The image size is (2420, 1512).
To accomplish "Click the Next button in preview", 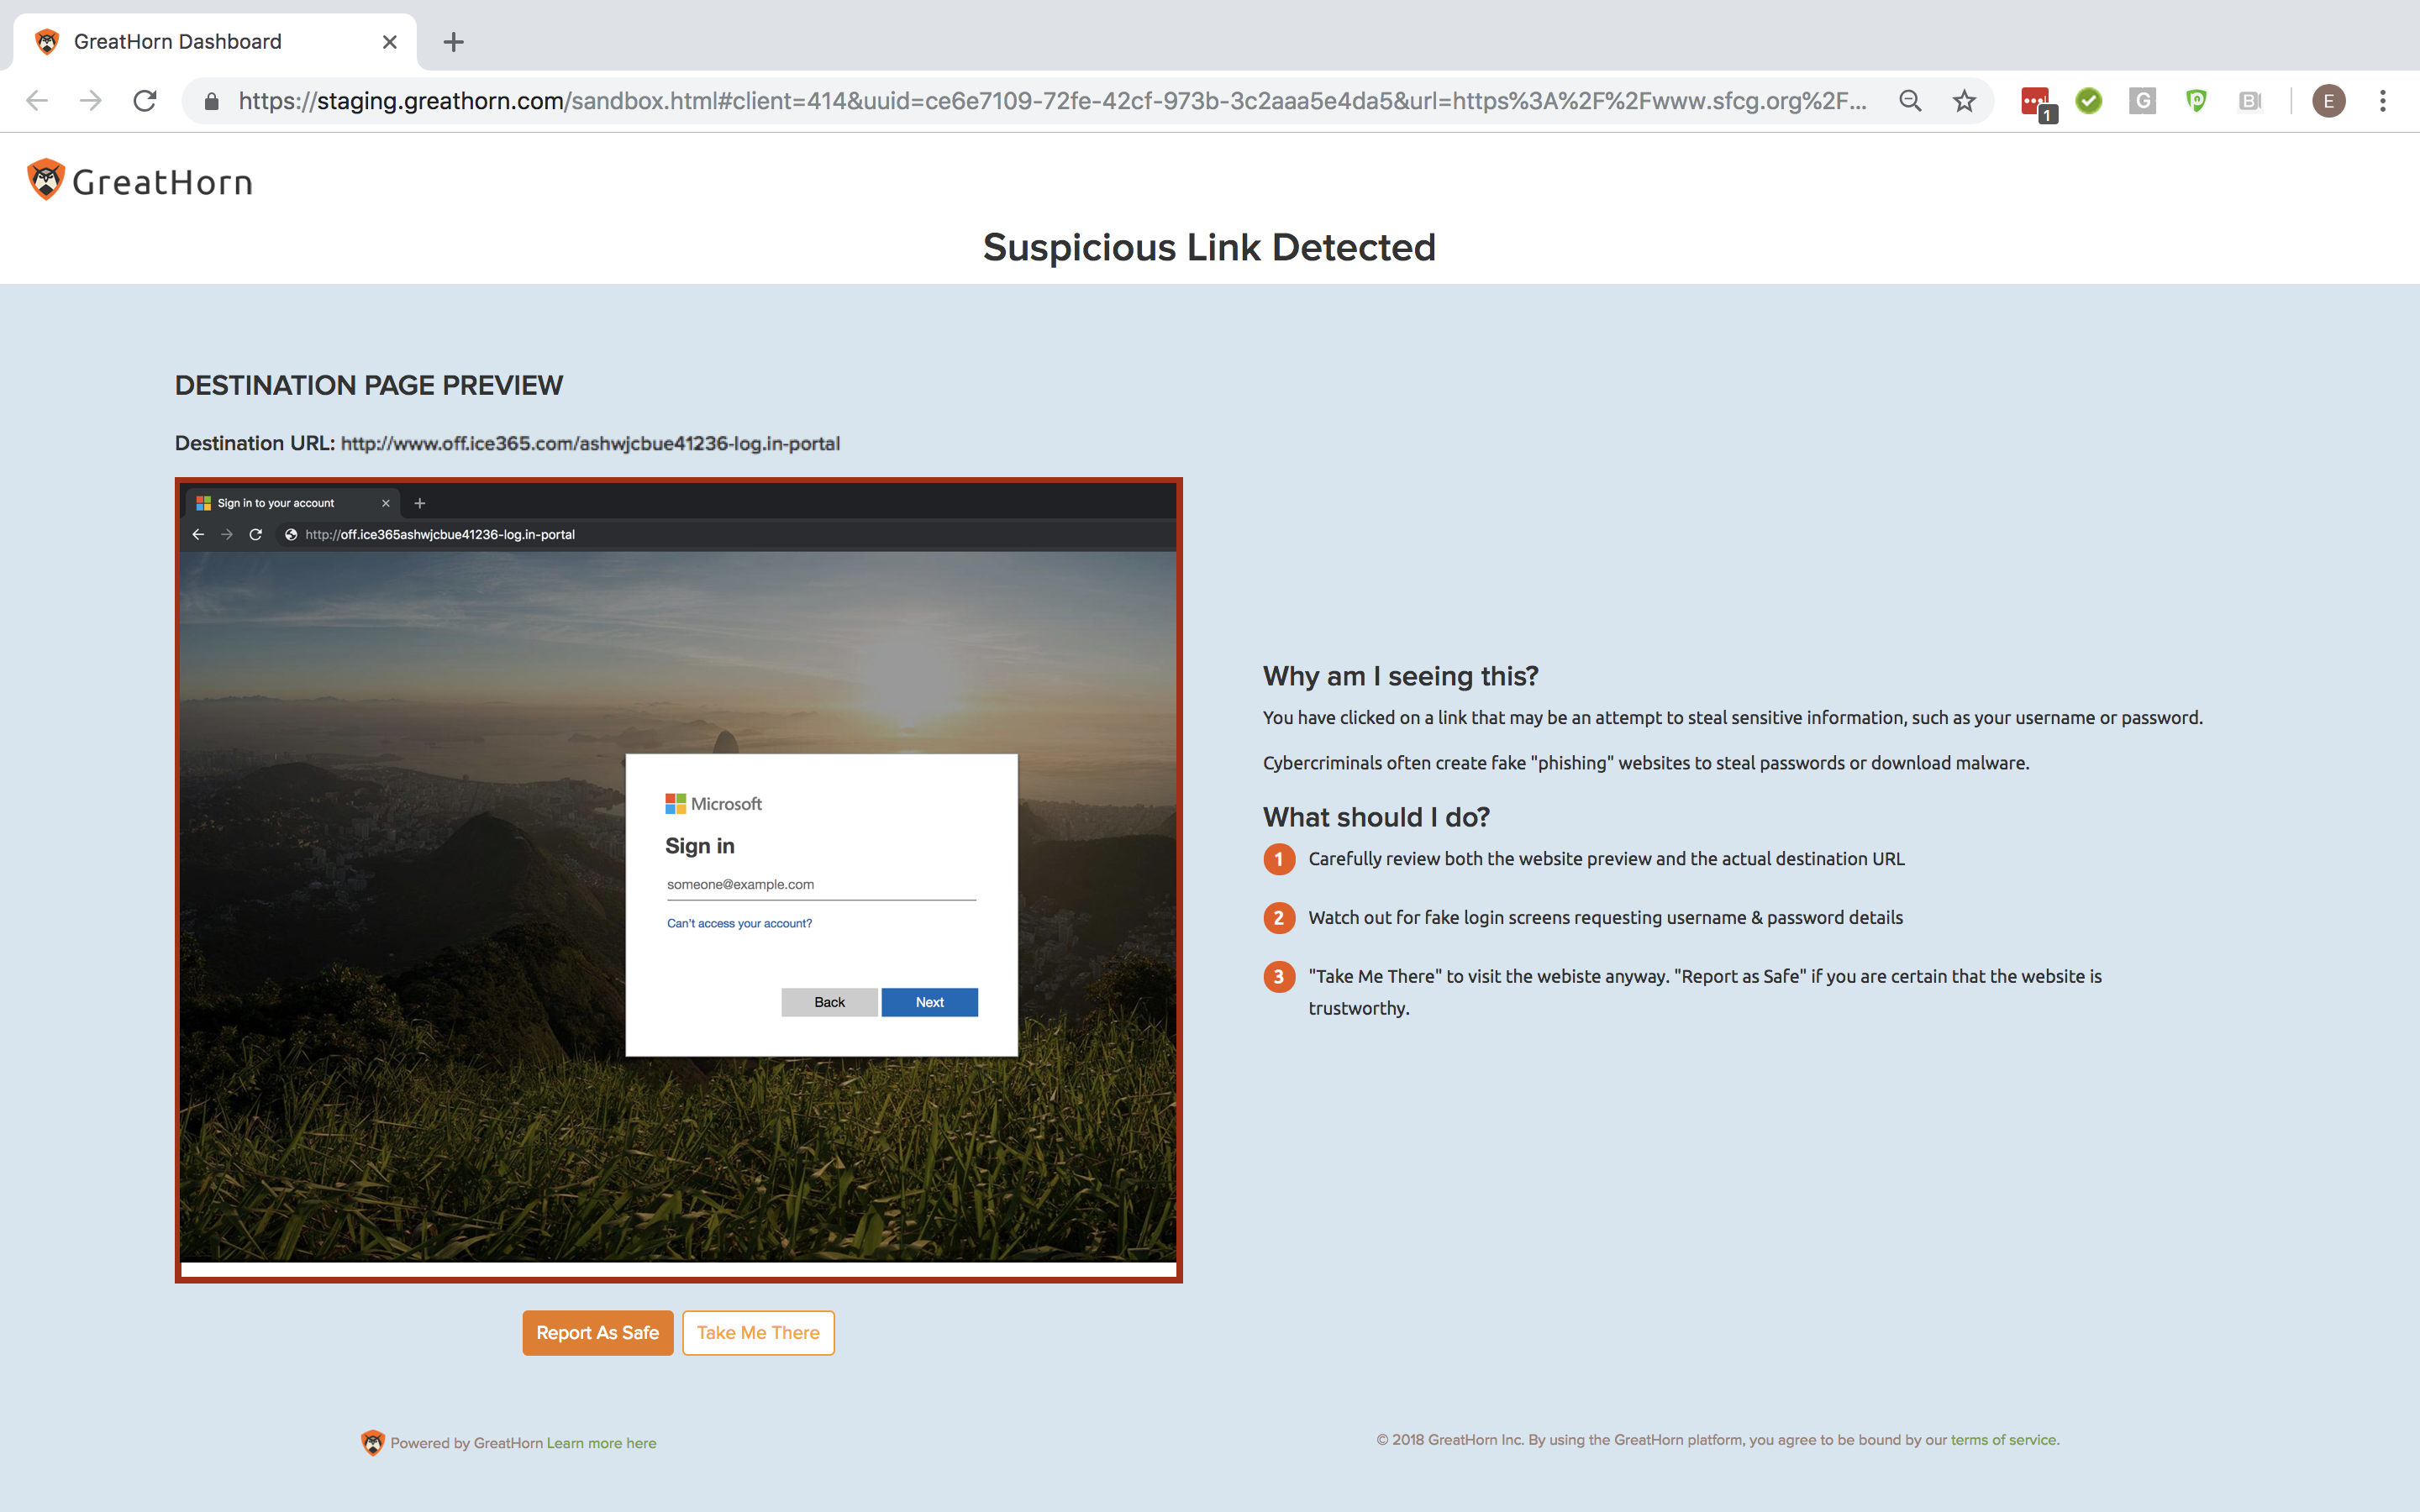I will [x=930, y=1002].
